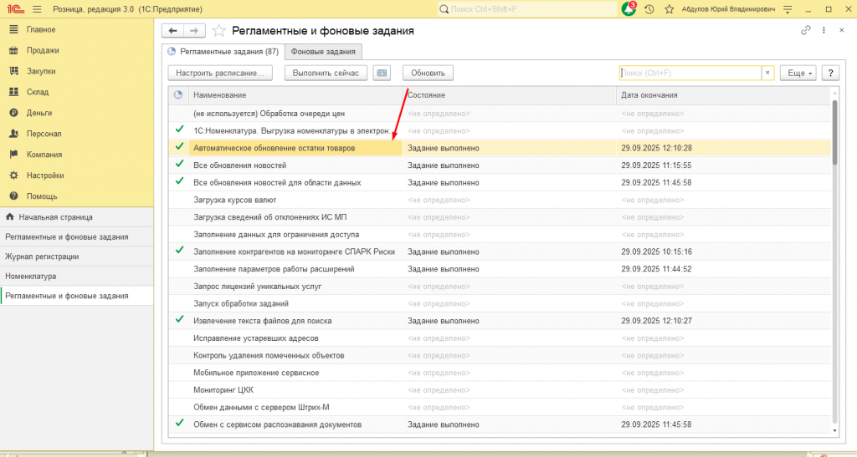Sort by Наименование column header

point(295,95)
